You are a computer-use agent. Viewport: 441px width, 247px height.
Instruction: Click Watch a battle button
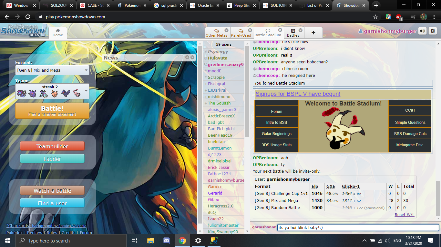coord(52,190)
